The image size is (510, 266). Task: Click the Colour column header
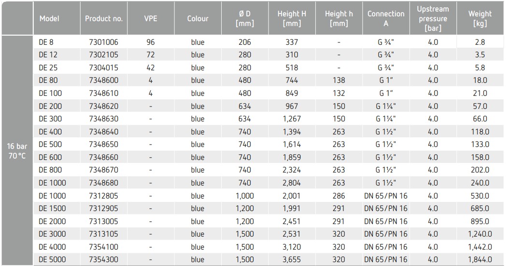point(198,19)
